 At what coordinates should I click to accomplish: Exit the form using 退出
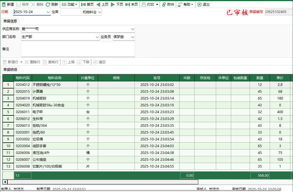point(203,4)
